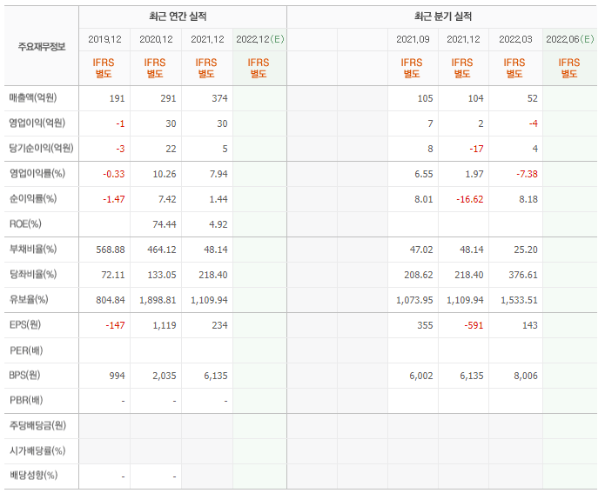Select the 최근 연간 실적 header

point(178,17)
